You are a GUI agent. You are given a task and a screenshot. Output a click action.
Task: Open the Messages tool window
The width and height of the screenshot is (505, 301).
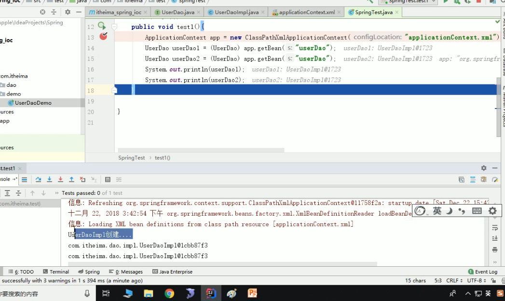[x=126, y=272]
